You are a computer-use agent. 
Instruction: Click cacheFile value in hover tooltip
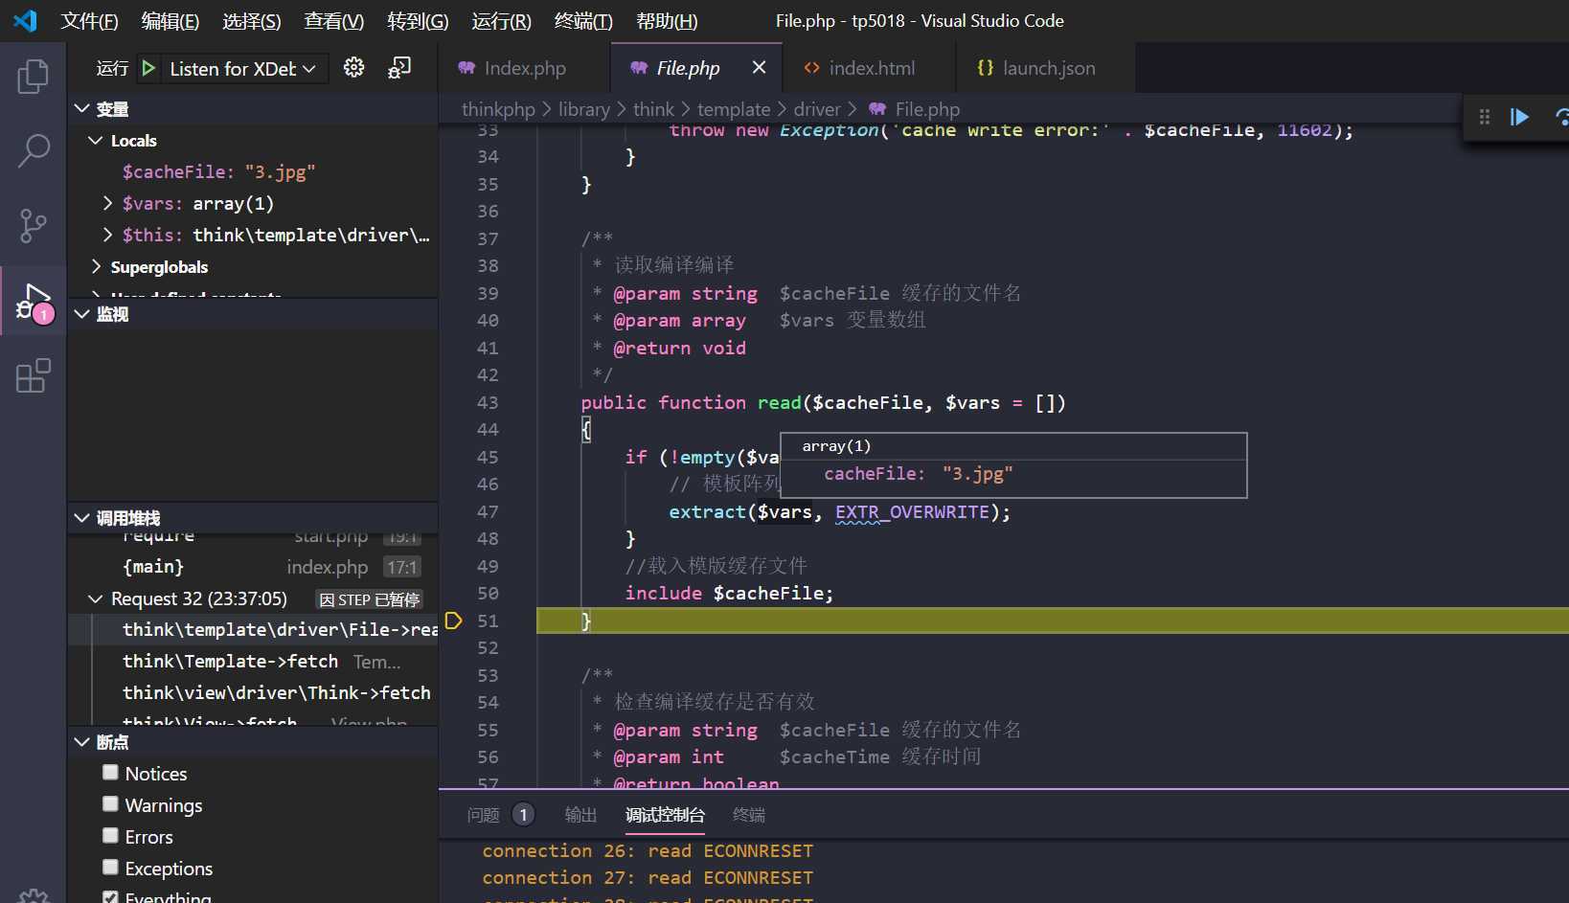click(977, 474)
